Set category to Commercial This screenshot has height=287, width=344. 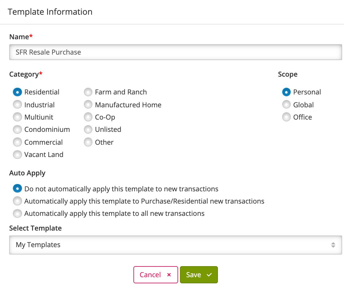pos(17,142)
